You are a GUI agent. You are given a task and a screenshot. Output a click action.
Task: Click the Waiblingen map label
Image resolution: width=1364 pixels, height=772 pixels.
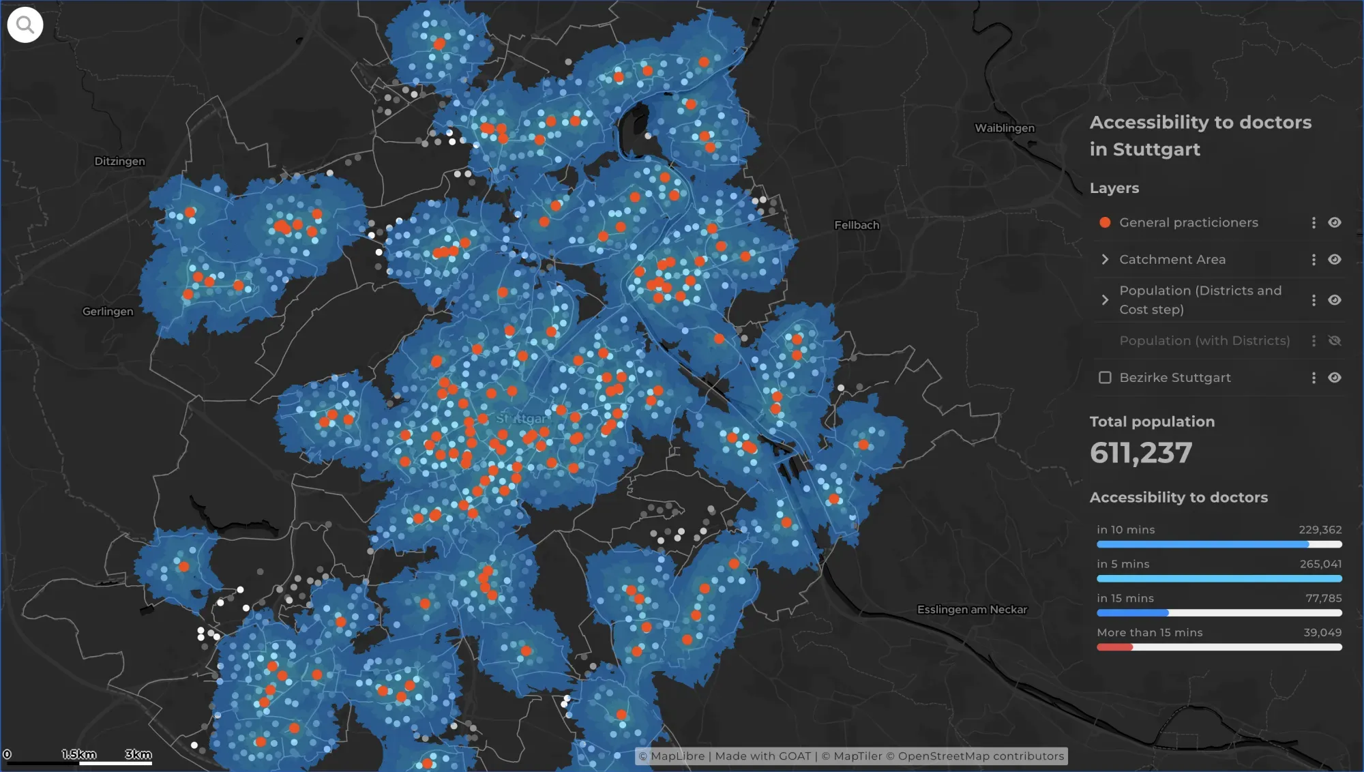(x=1005, y=128)
